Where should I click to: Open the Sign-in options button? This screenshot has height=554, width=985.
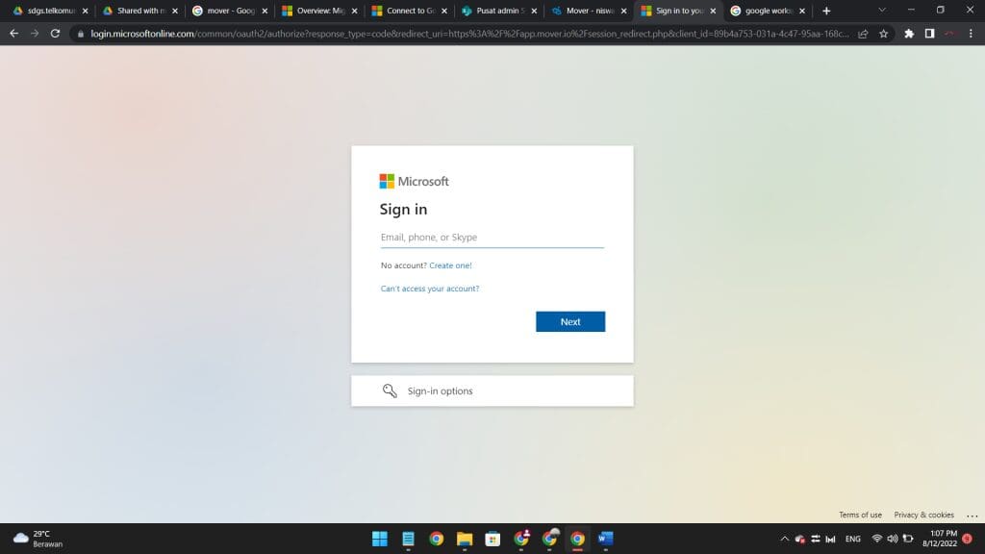click(492, 390)
